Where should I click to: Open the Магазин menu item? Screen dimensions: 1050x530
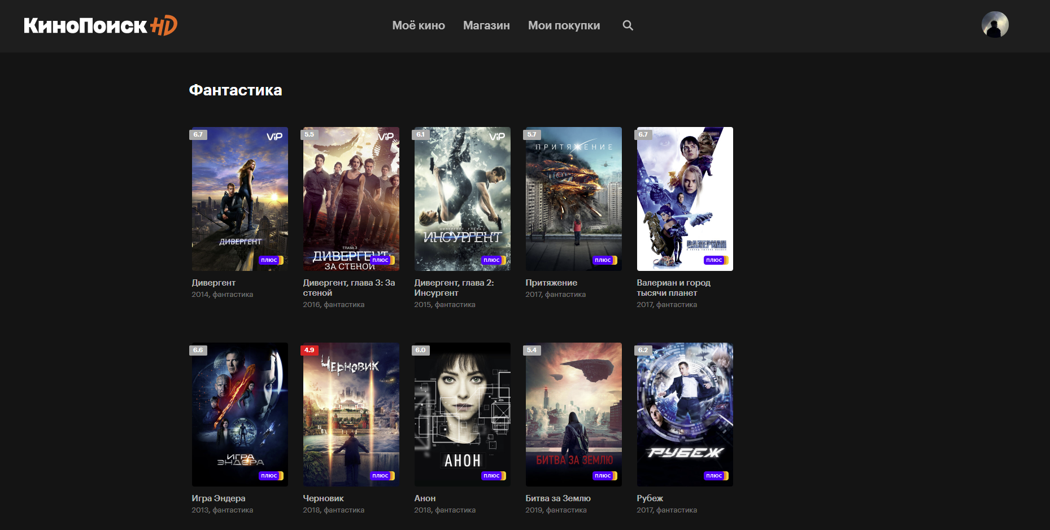point(486,25)
